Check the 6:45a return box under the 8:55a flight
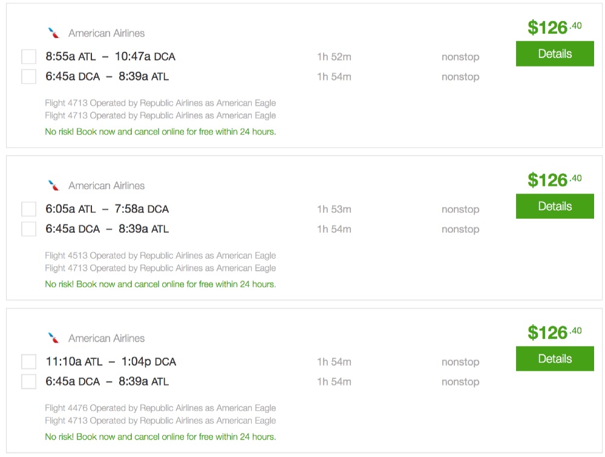The width and height of the screenshot is (605, 457). coord(28,77)
